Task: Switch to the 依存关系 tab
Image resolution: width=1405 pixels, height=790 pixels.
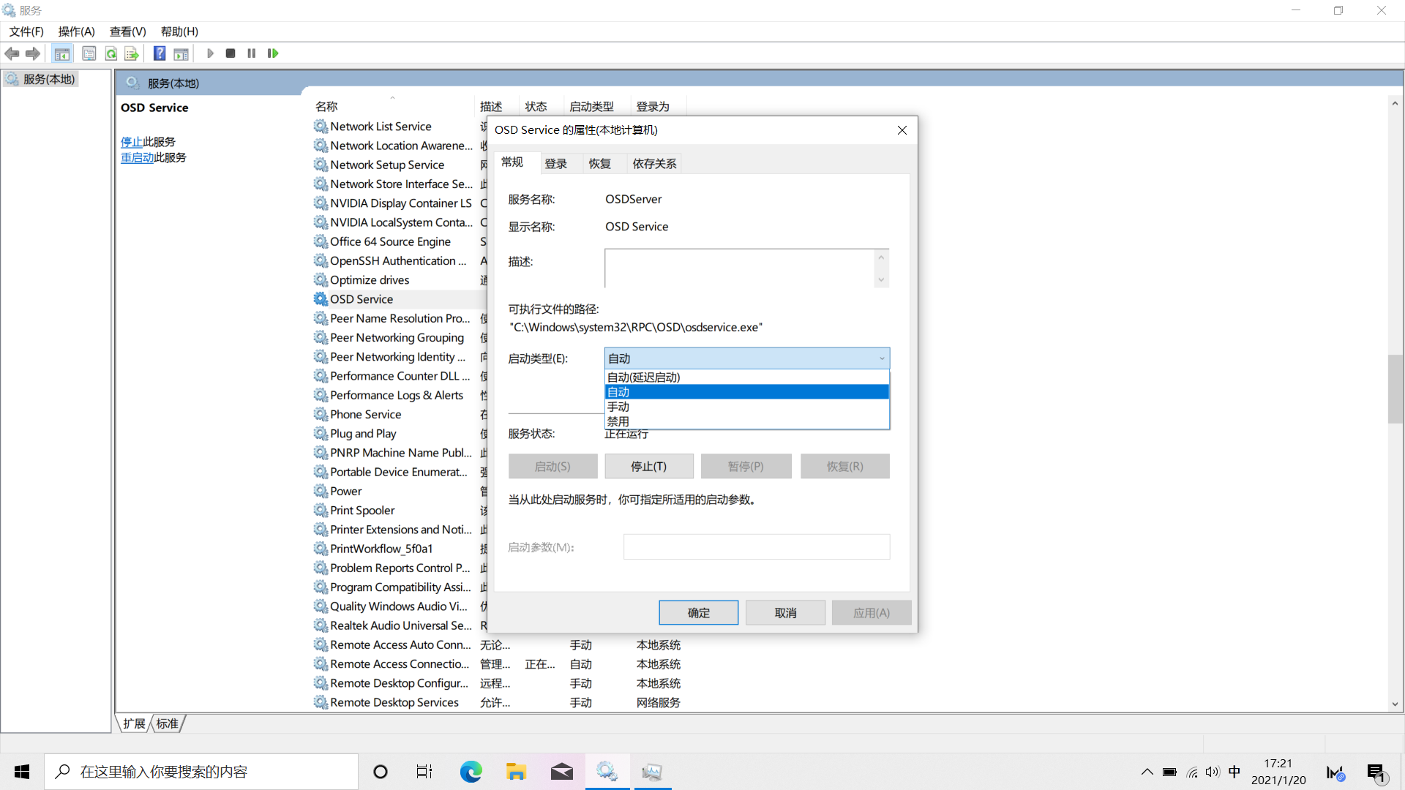Action: click(x=654, y=164)
